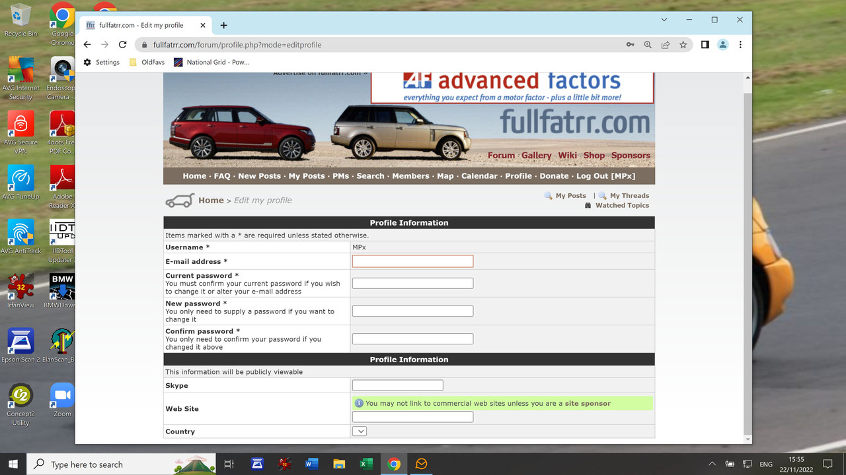This screenshot has width=846, height=475.
Task: Open the browser side panel
Action: coord(705,45)
